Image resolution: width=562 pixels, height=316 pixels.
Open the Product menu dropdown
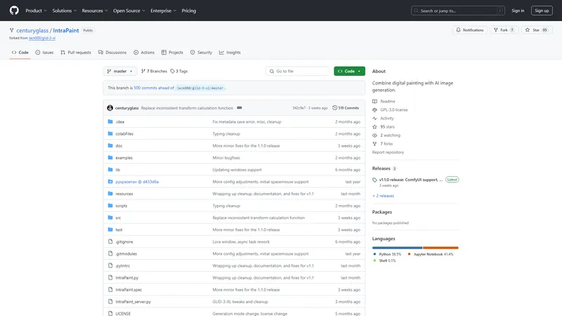click(x=36, y=11)
